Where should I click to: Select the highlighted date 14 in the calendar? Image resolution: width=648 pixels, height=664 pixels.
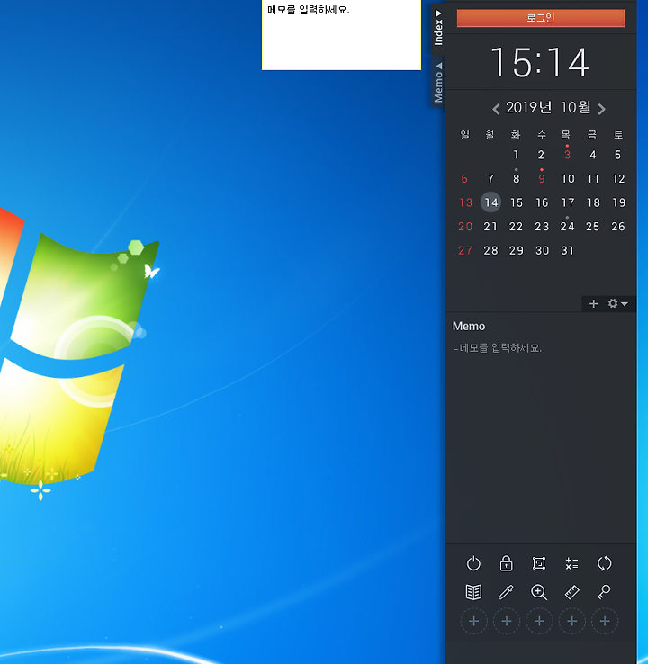coord(490,202)
